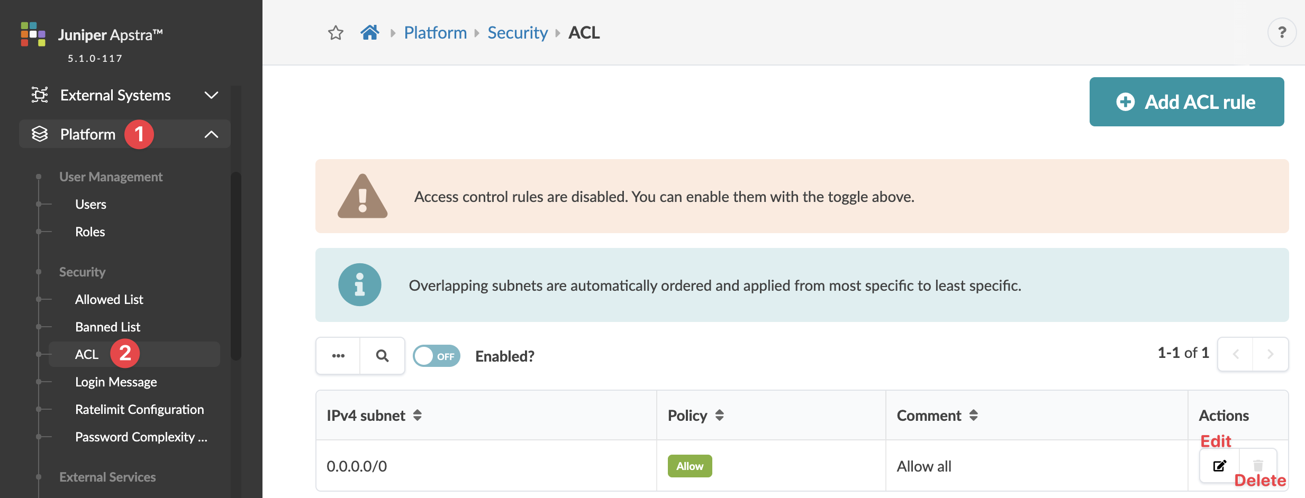
Task: Open the Allowed List menu item
Action: (x=109, y=299)
